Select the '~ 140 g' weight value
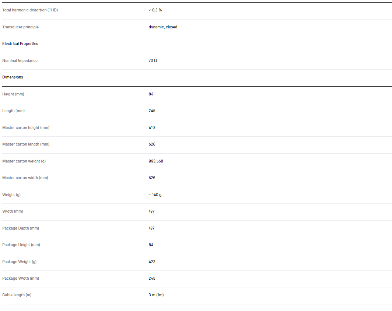The height and width of the screenshot is (311, 392). [x=155, y=195]
